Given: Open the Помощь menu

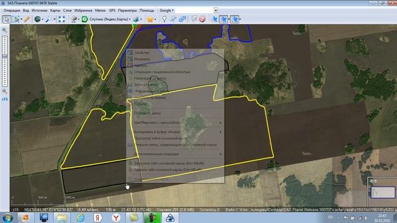Looking at the screenshot, I should coord(147,11).
